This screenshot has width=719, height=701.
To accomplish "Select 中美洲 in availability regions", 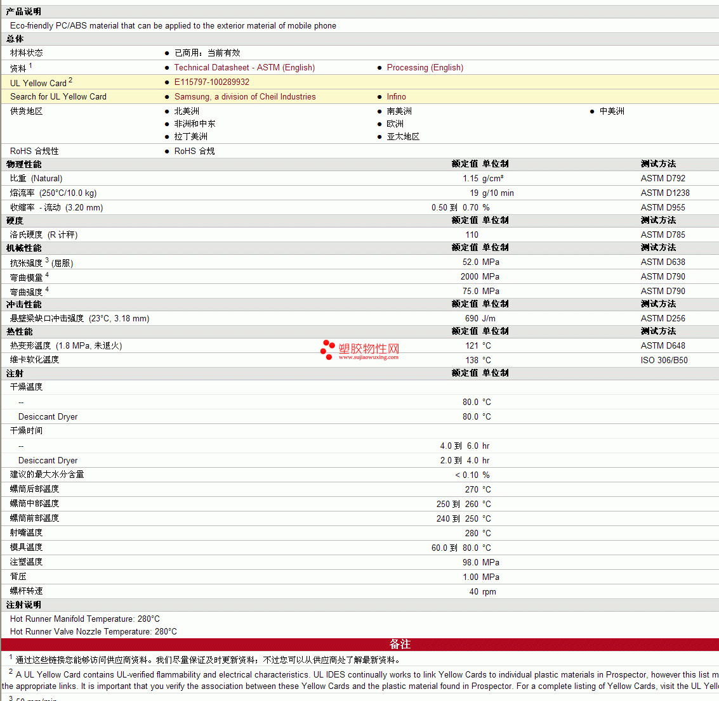I will click(612, 112).
